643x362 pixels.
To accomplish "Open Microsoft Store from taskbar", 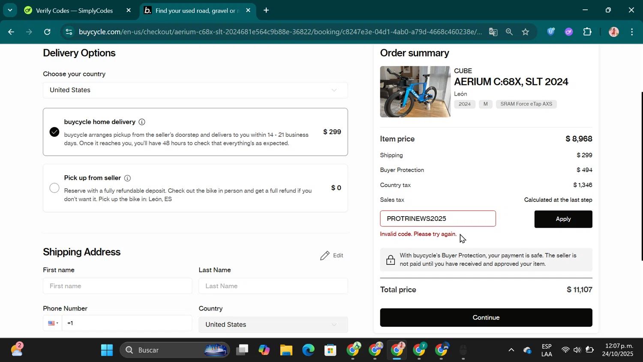I will point(331,350).
